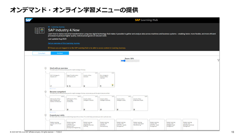Open the Learning Journey breadcrumb link
This screenshot has width=244, height=137.
click(58, 27)
